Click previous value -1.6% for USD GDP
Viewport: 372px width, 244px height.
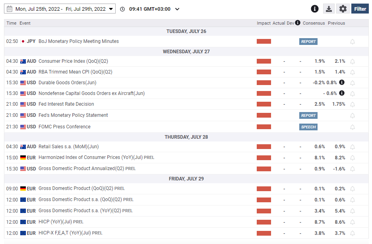[339, 169]
